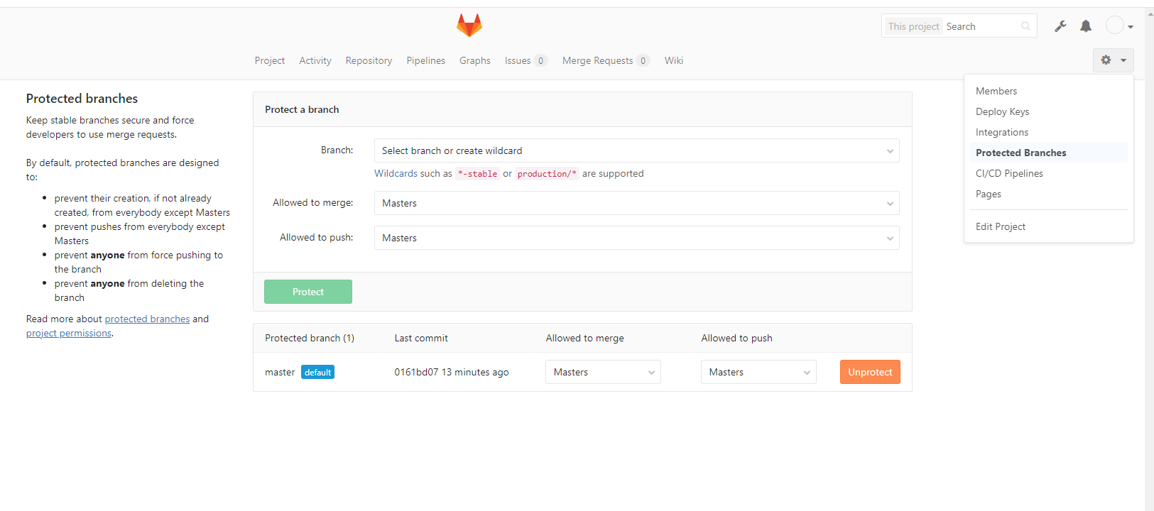Expand the Allowed to merge dropdown in Protect a branch form
Image resolution: width=1154 pixels, height=511 pixels.
[636, 203]
